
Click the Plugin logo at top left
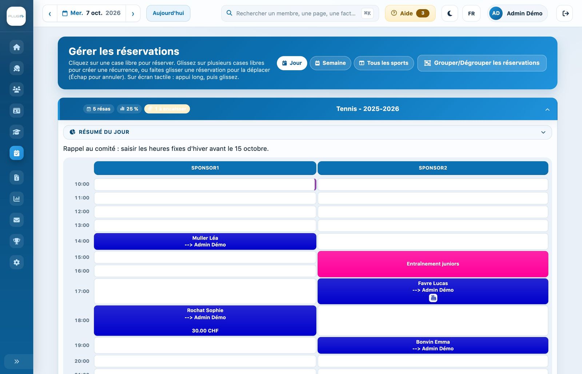pos(16,16)
